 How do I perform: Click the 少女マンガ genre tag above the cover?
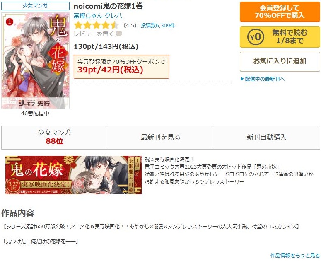[36, 6]
